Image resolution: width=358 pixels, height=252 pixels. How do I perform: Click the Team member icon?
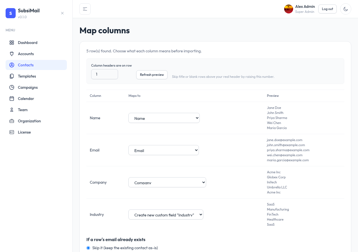(12, 110)
